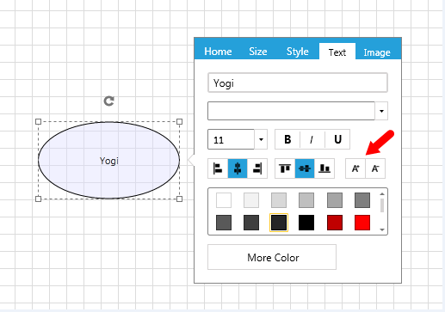This screenshot has height=312, width=445.
Task: Decrease font size with A- icon
Action: tap(375, 168)
